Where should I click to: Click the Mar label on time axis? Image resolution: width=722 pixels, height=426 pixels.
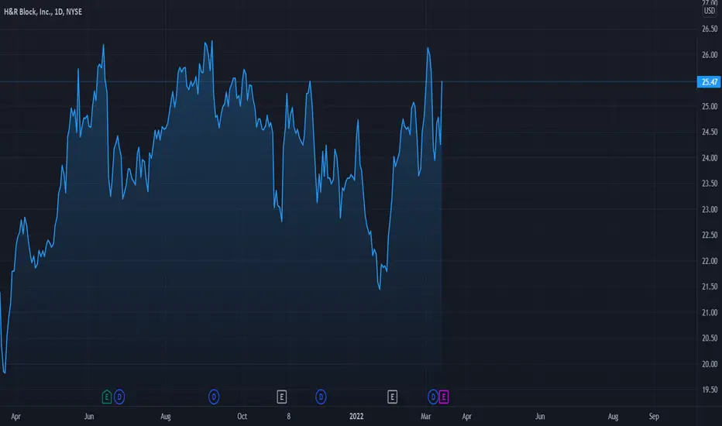(x=426, y=417)
